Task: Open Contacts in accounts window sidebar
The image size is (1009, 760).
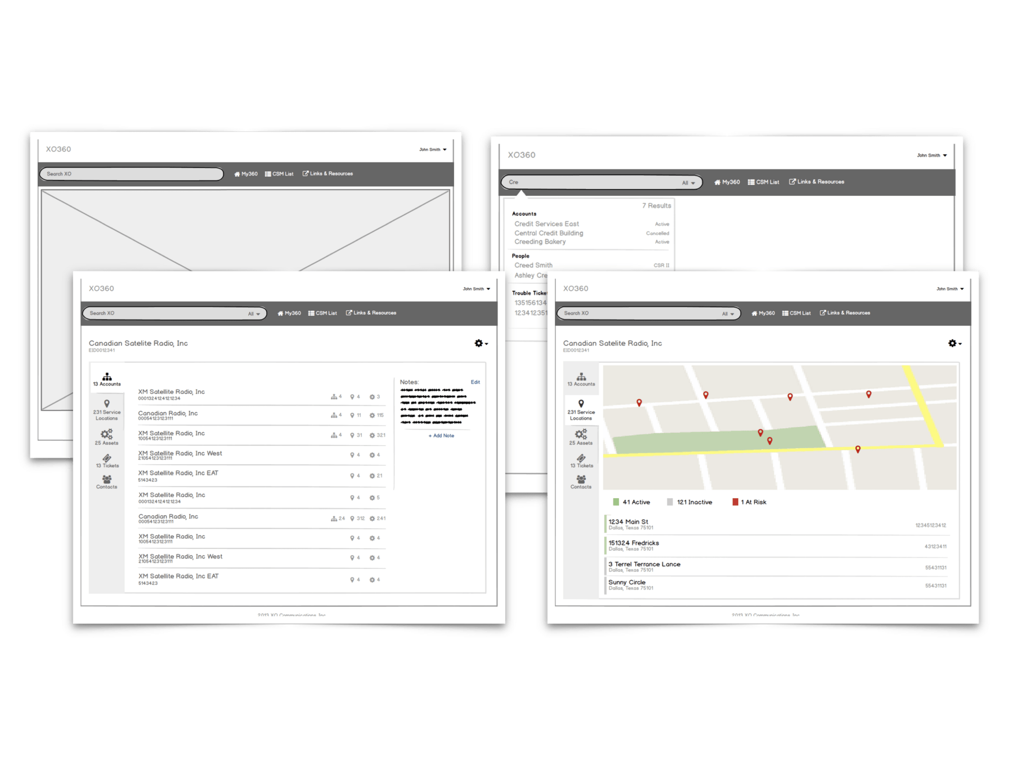Action: [x=106, y=482]
